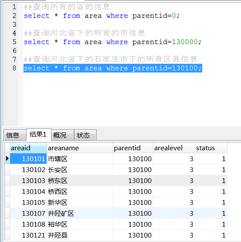Select the areaid cell 130107

tap(28, 214)
